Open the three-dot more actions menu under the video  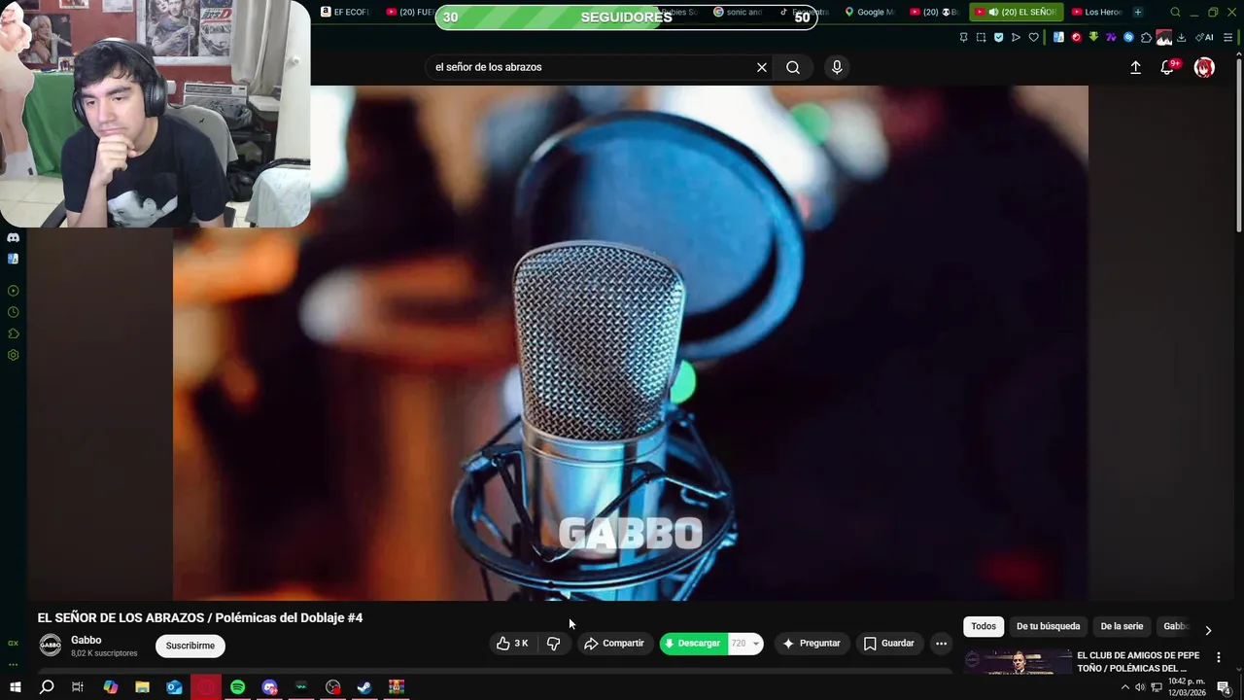click(941, 644)
